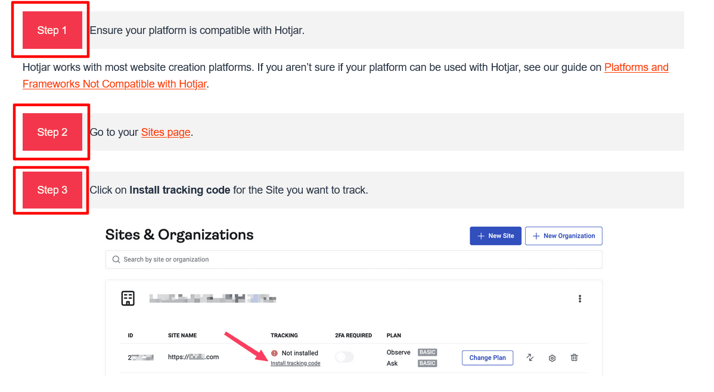Open site settings via the gear icon
714x392 pixels.
coord(552,357)
